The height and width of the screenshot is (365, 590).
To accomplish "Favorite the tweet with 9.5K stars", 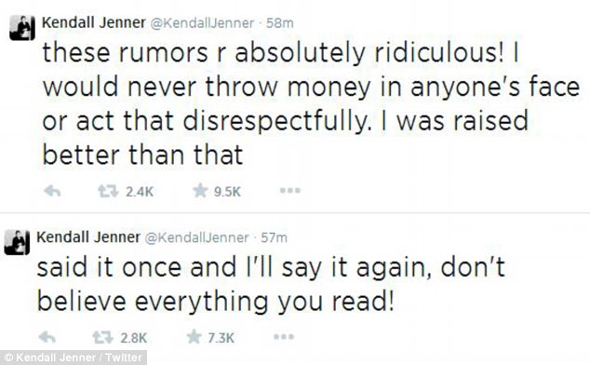I will [200, 191].
